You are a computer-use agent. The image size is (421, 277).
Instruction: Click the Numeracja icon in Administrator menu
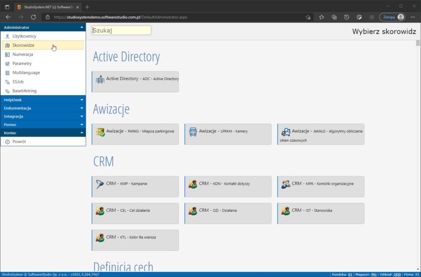point(7,54)
